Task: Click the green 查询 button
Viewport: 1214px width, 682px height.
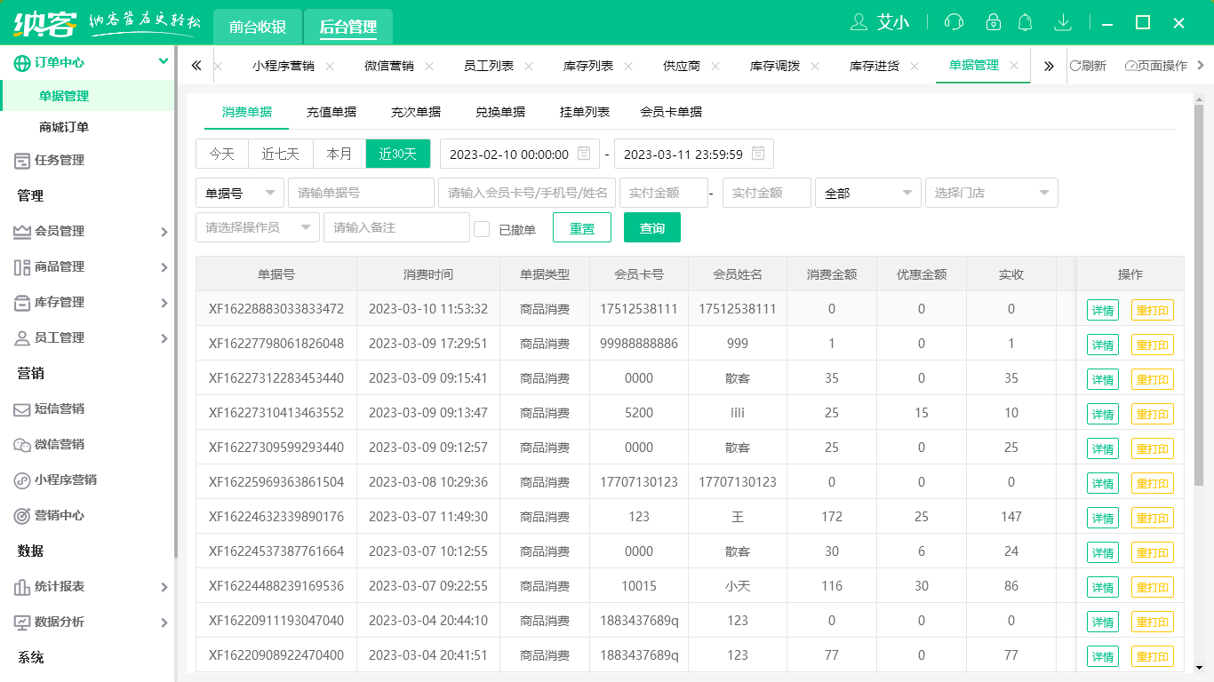Action: click(x=652, y=228)
